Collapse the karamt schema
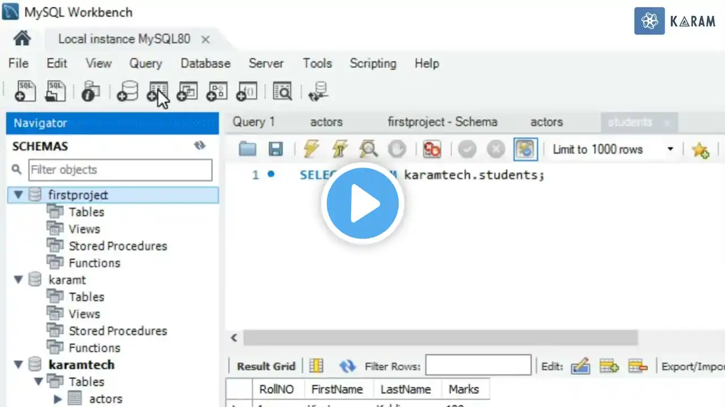The height and width of the screenshot is (407, 725). (x=18, y=280)
